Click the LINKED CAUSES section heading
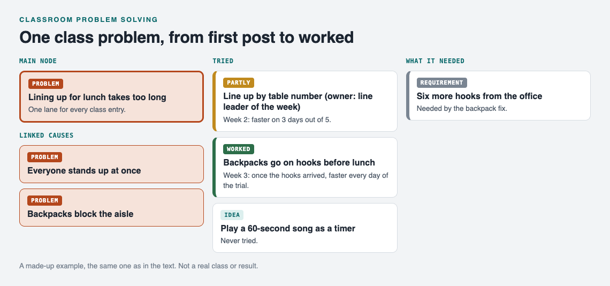This screenshot has width=610, height=286. coord(47,135)
